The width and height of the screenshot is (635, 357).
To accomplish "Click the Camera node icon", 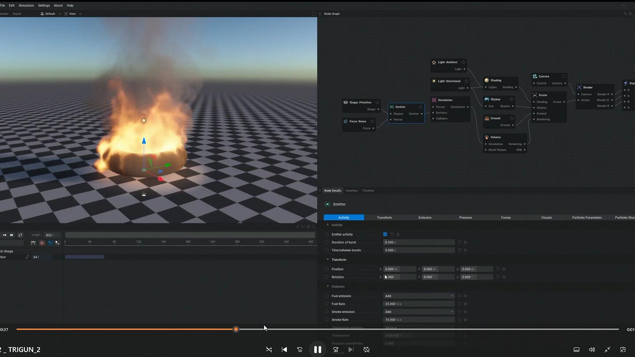I will (x=535, y=76).
